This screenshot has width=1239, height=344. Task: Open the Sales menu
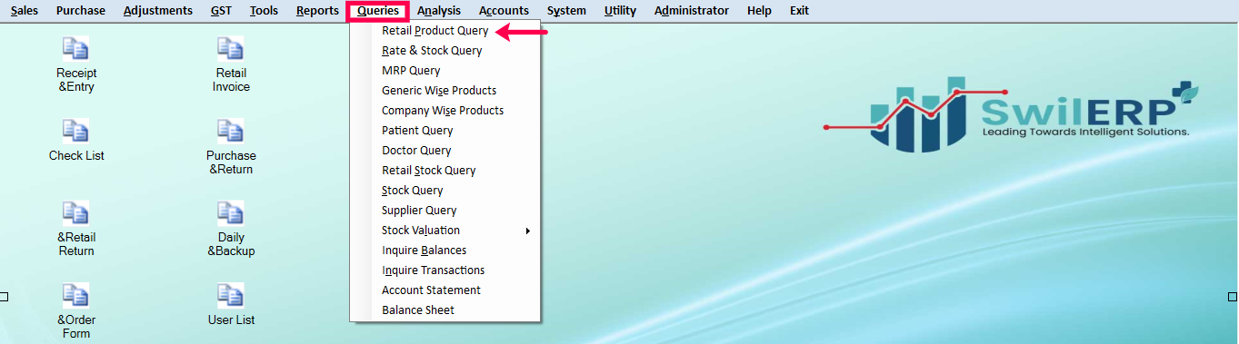25,11
